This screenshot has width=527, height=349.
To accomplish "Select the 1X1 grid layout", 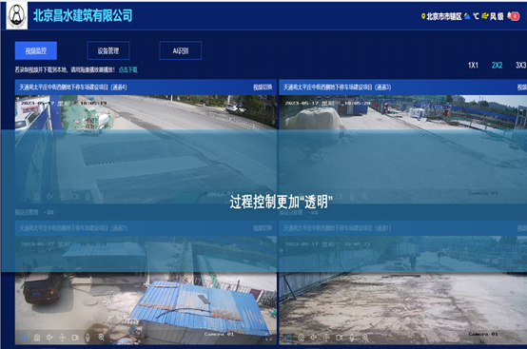I will pos(473,66).
